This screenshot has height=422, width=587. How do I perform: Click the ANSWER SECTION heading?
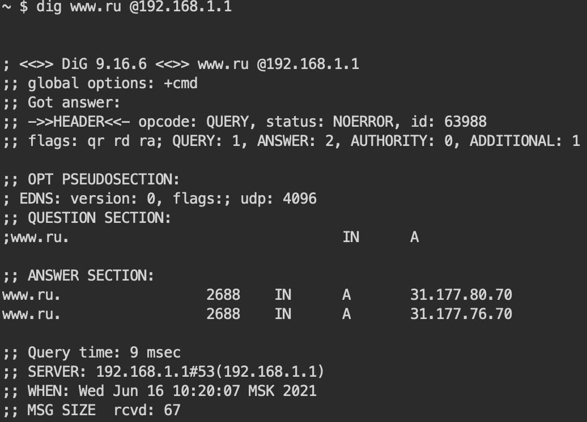coord(91,275)
